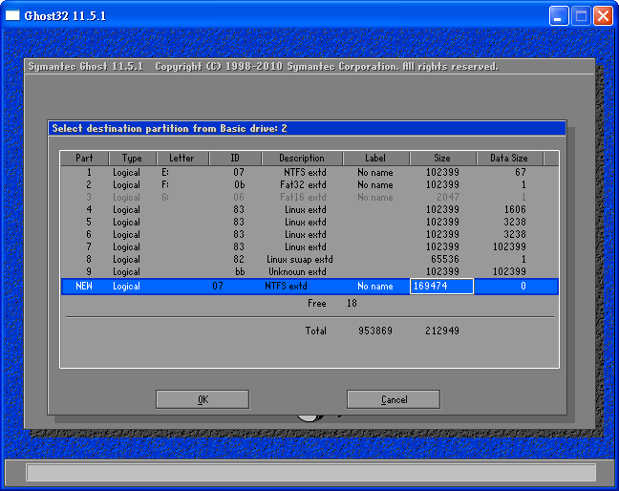
Task: Click the Free value 18
Action: (x=352, y=303)
